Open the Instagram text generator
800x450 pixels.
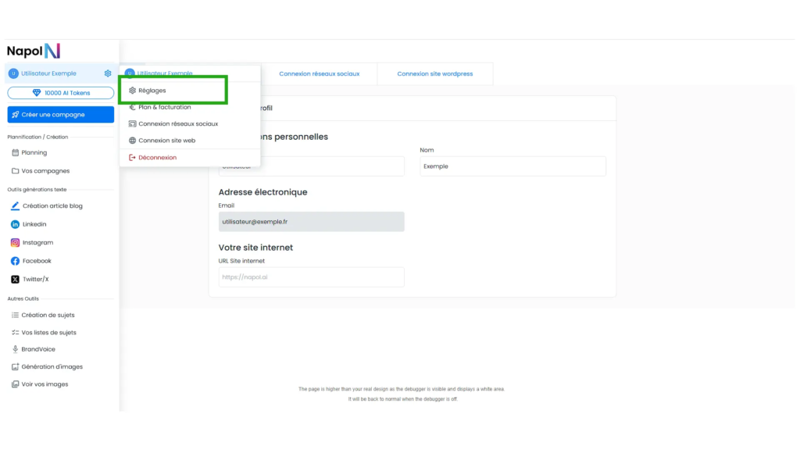tap(37, 243)
